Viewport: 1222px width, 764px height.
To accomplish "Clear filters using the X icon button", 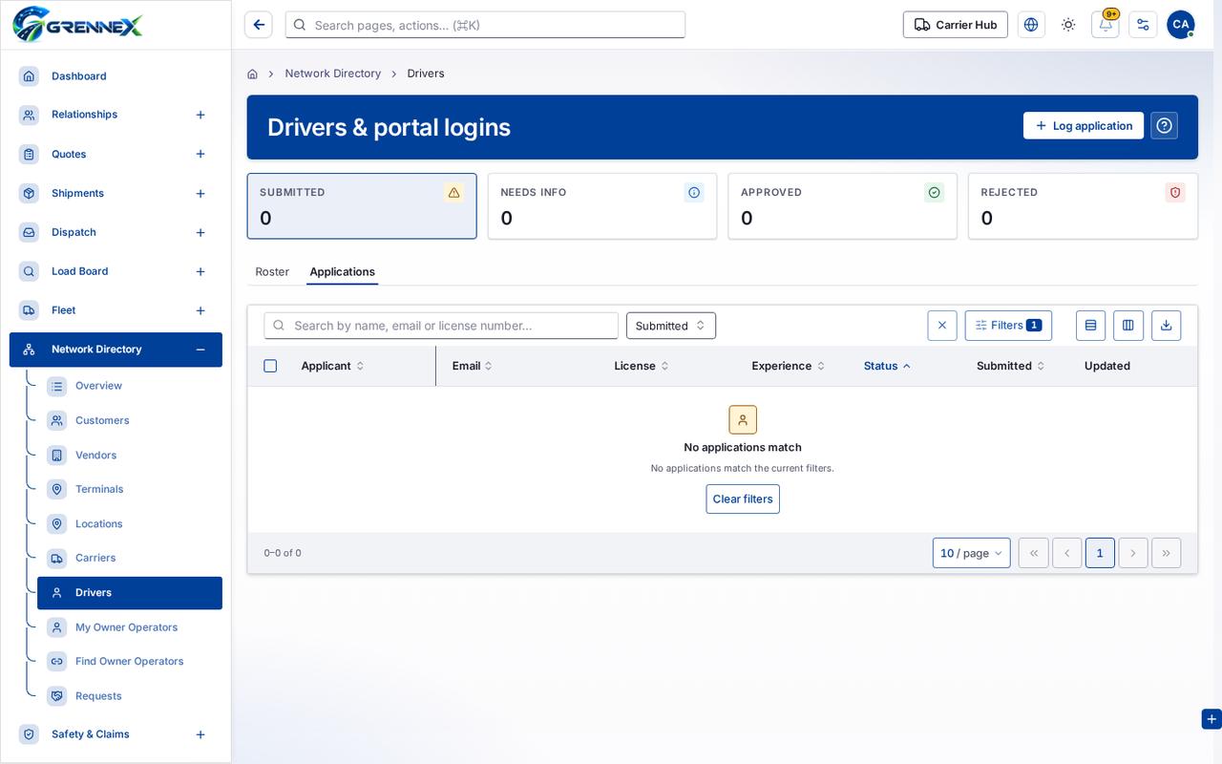I will [x=942, y=326].
